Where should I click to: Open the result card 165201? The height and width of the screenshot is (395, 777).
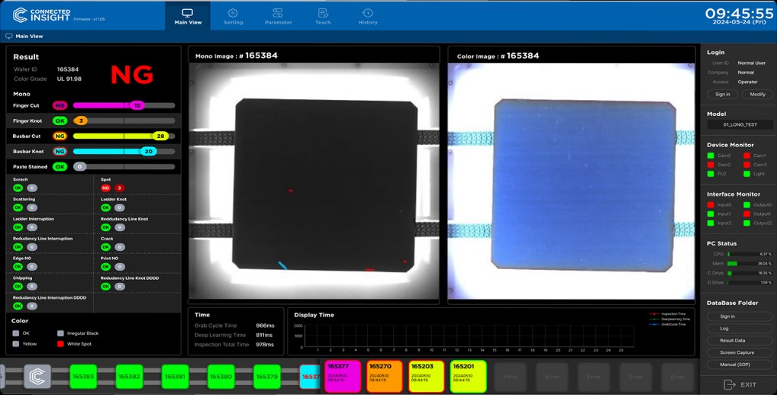coord(468,376)
